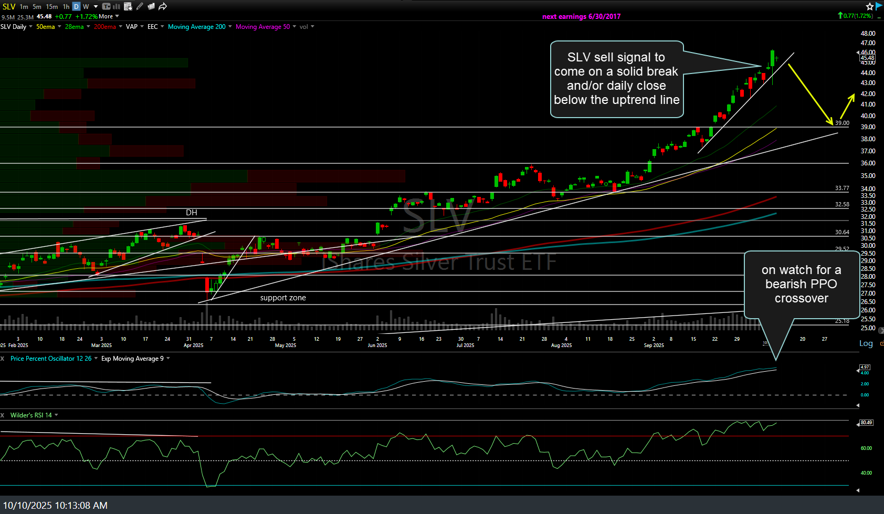Close the Price Percent Oscillator panel

tap(3, 359)
